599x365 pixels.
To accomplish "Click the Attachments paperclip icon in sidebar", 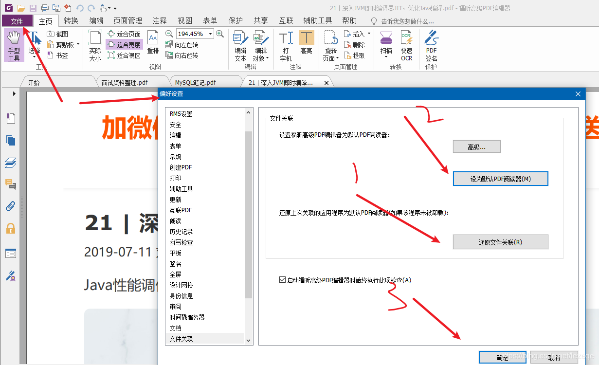I will (x=11, y=206).
